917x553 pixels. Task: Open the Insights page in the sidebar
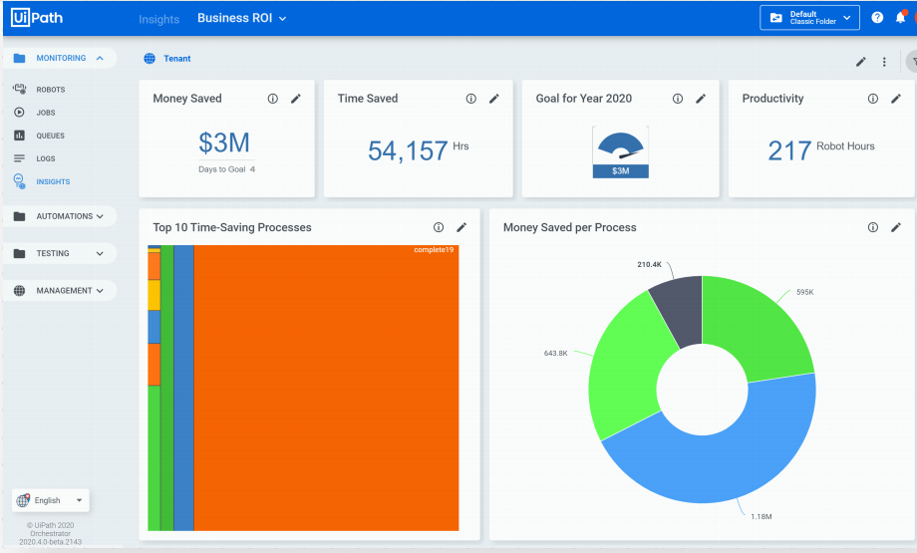53,181
